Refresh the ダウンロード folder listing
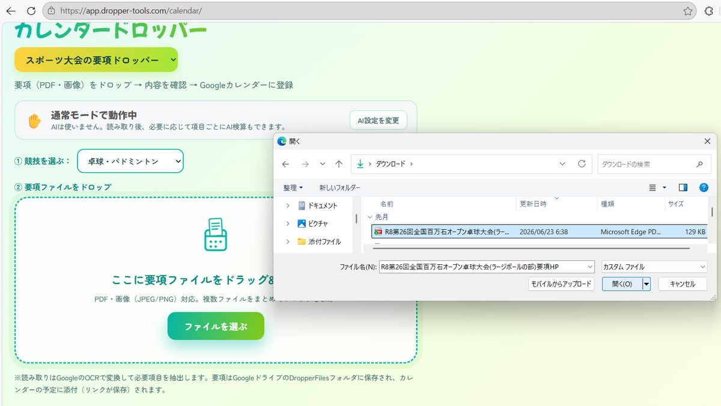This screenshot has height=406, width=721. 582,164
